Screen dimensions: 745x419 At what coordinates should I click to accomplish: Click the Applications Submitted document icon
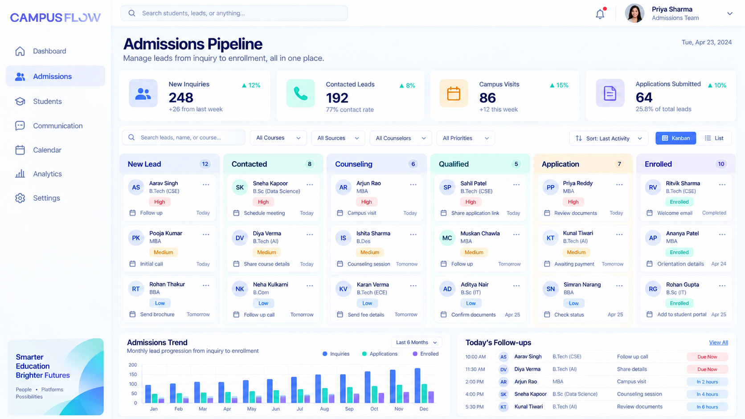coord(610,94)
